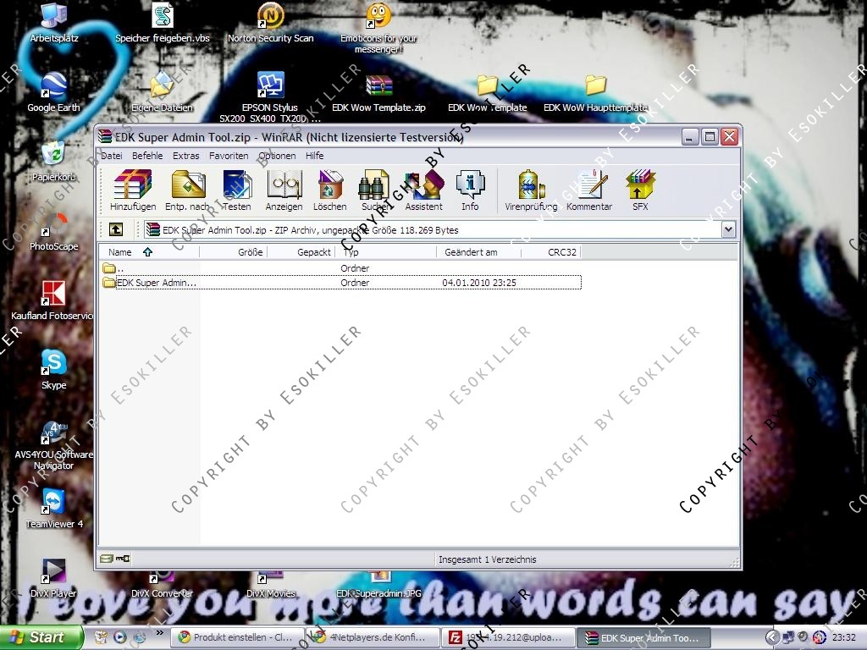Sort by Gepackt column header
The image size is (867, 650).
click(x=301, y=252)
